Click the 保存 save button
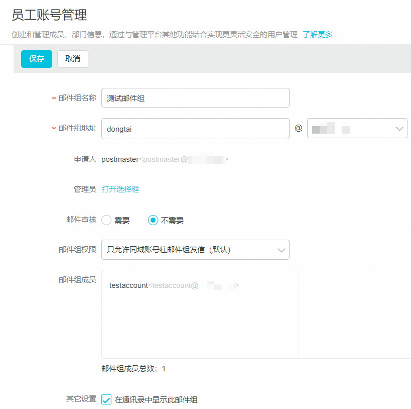 [x=37, y=59]
